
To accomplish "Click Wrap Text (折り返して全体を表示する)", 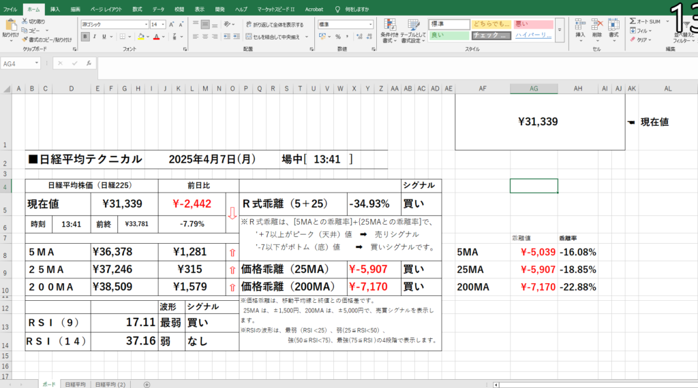I will [275, 25].
